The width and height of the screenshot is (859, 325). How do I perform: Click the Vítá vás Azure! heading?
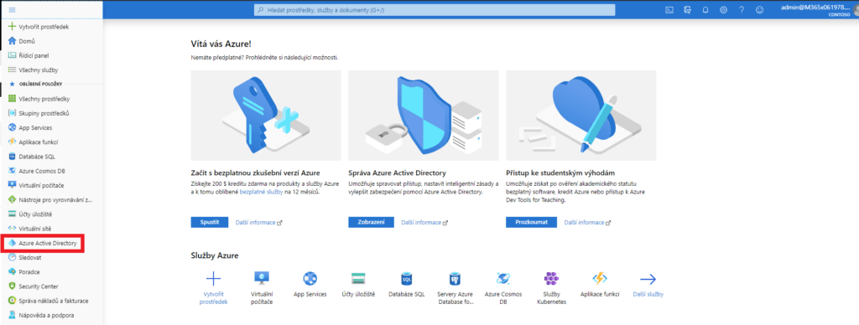pos(221,44)
